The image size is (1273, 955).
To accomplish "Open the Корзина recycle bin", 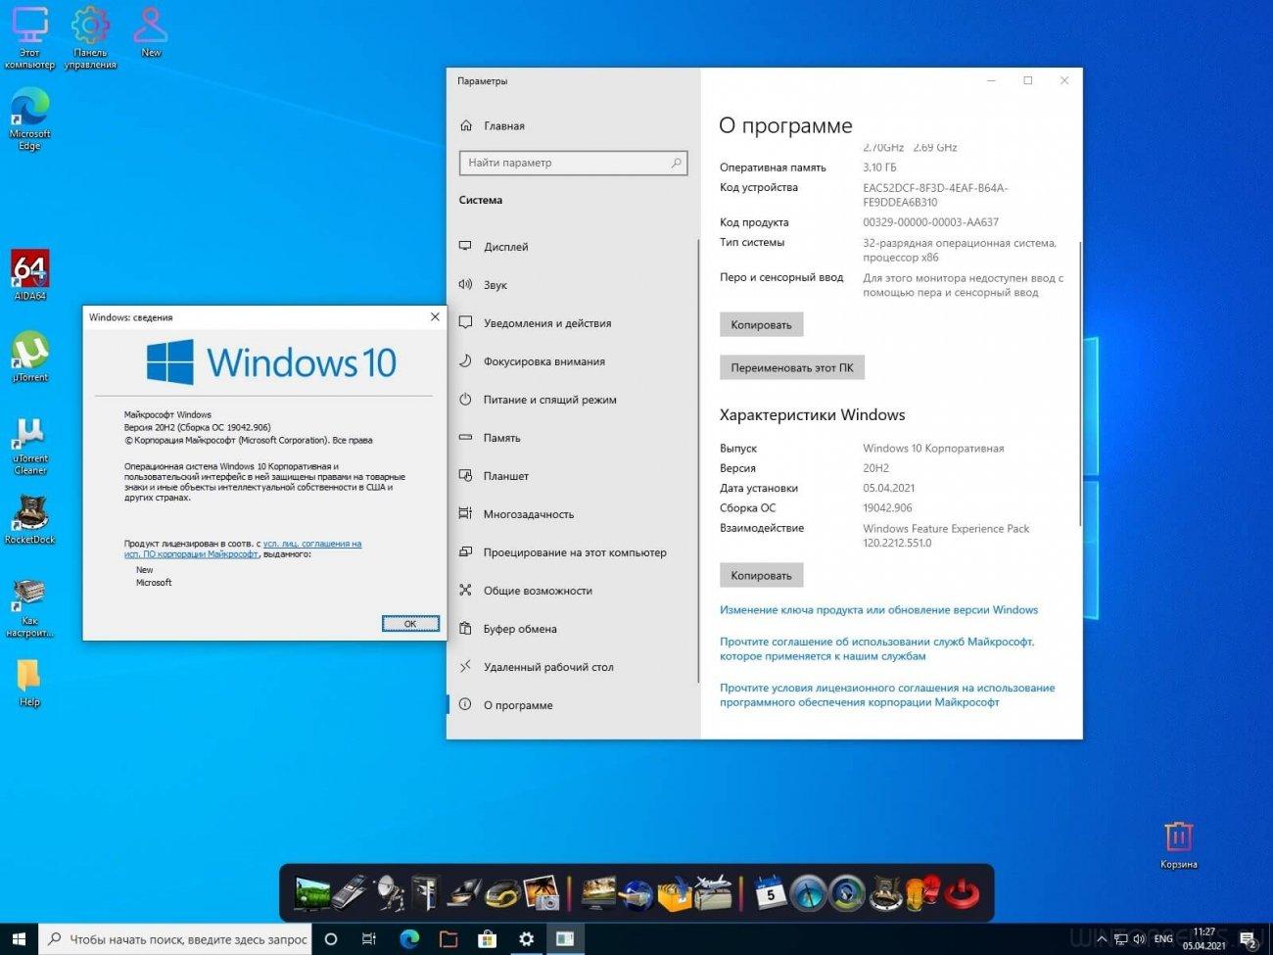I will (1178, 843).
